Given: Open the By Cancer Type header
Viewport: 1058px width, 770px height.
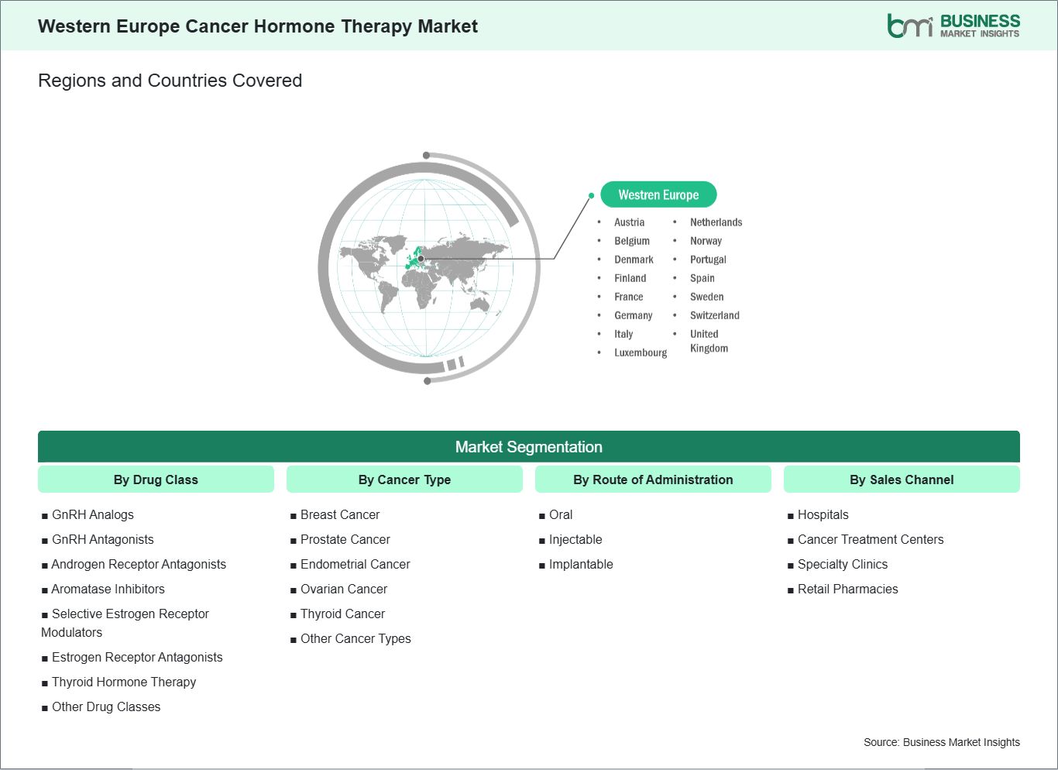Looking at the screenshot, I should click(404, 480).
